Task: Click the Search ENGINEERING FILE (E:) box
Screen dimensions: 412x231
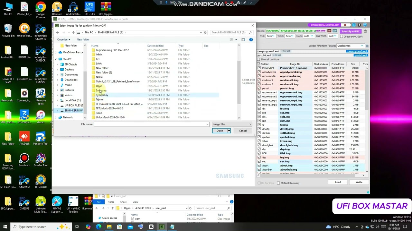Action: [231, 32]
